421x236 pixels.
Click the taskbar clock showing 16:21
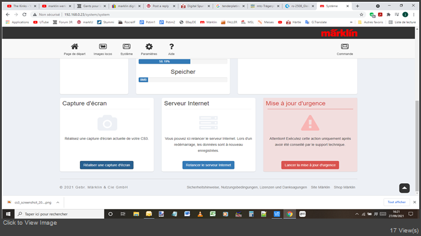coord(396,214)
